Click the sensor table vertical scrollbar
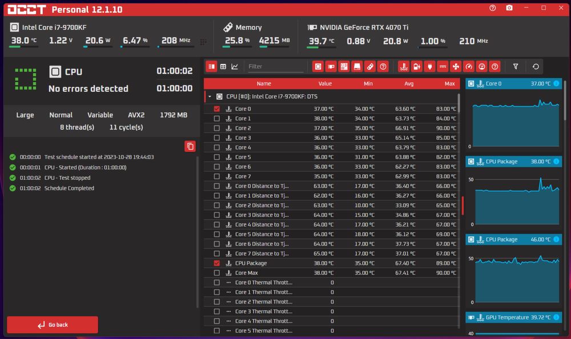 [x=459, y=104]
